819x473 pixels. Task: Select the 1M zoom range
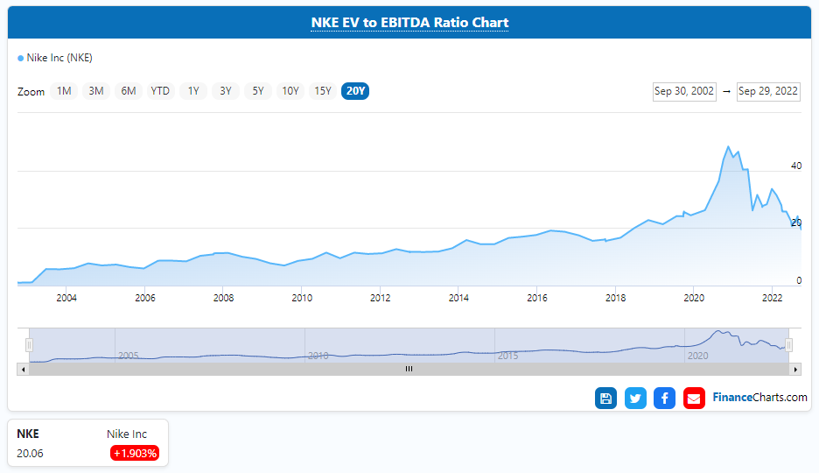[x=64, y=91]
